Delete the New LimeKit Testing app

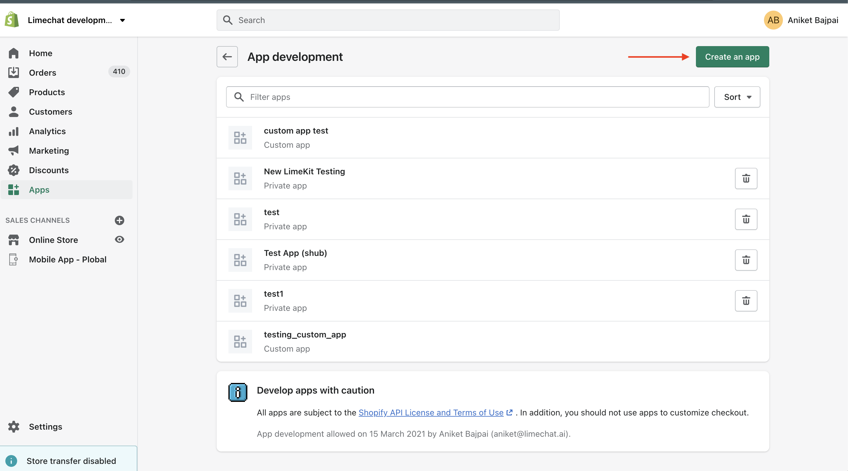(x=746, y=178)
